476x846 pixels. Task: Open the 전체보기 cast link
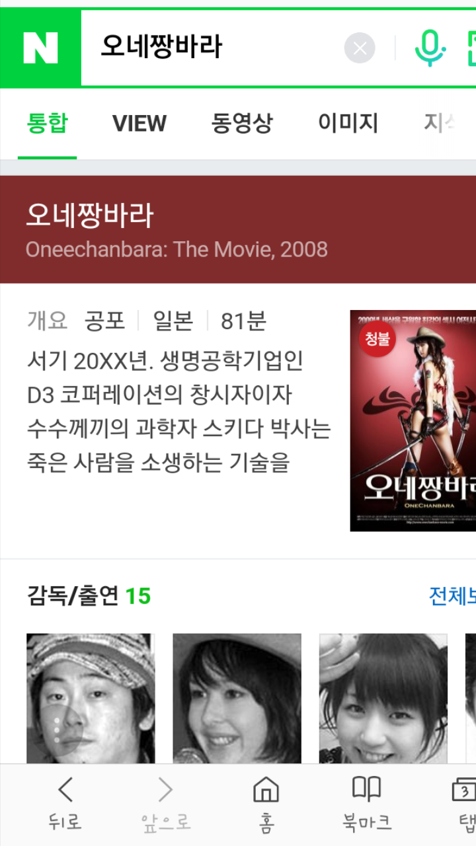click(x=453, y=596)
